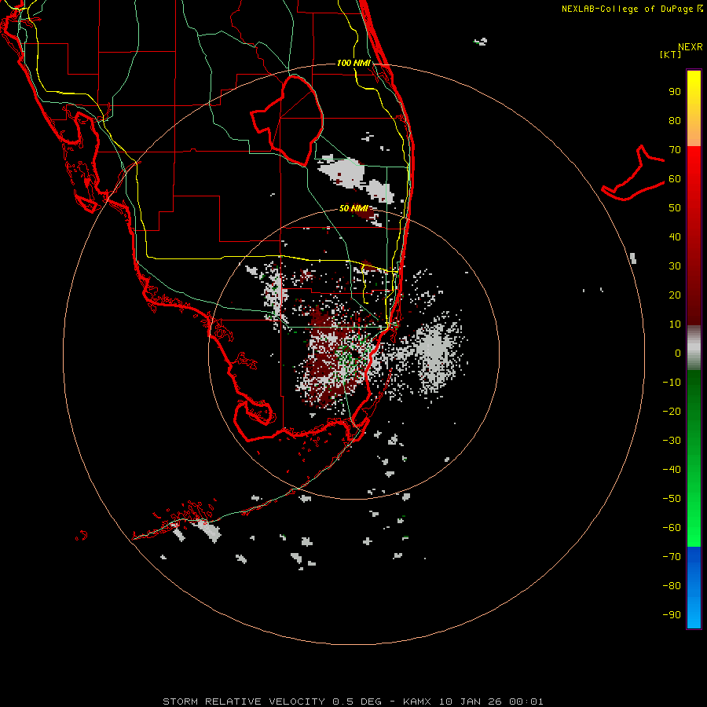Click the -80 value on velocity scale
Image resolution: width=707 pixels, height=707 pixels.
click(672, 586)
